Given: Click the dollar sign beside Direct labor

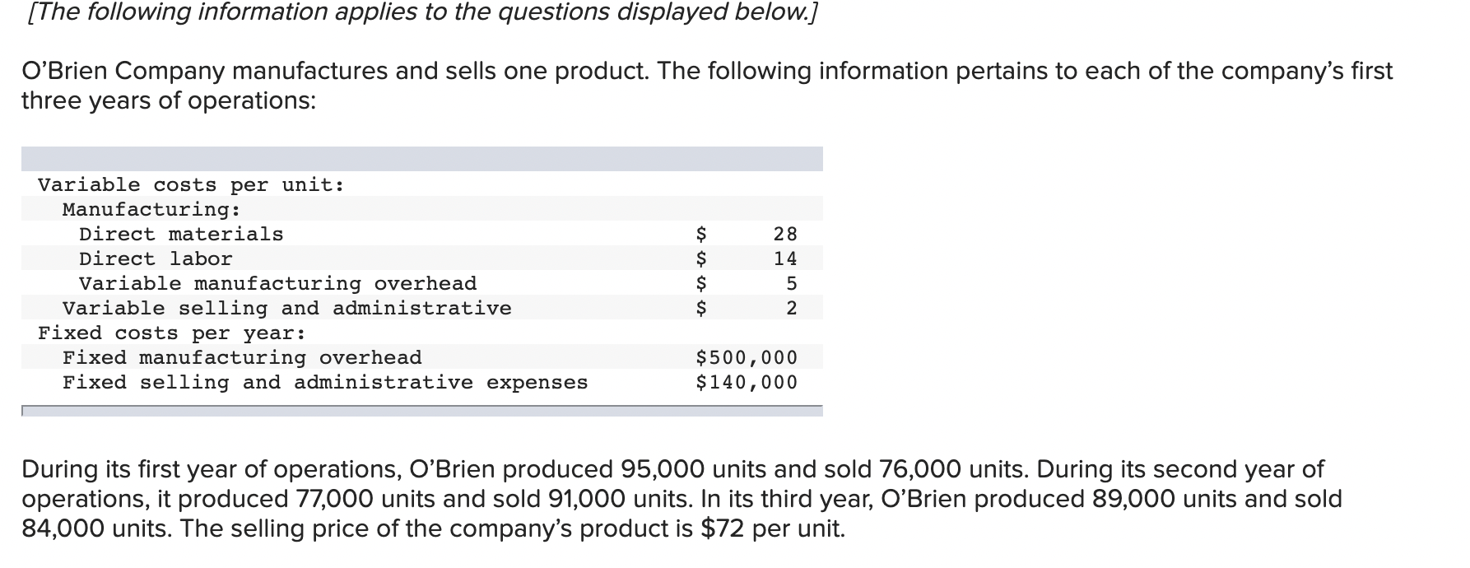Looking at the screenshot, I should [701, 258].
